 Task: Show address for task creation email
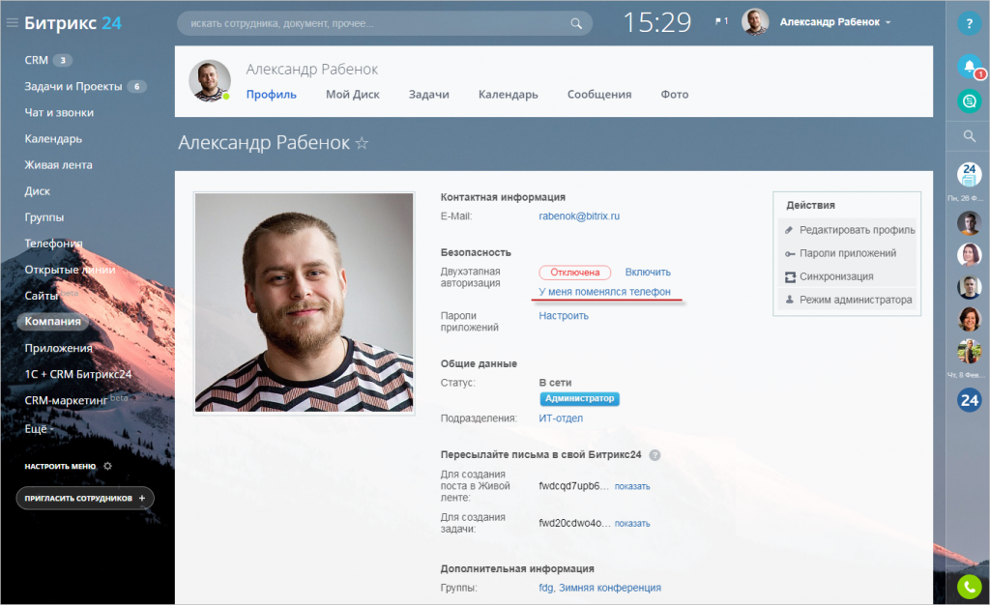coord(632,524)
